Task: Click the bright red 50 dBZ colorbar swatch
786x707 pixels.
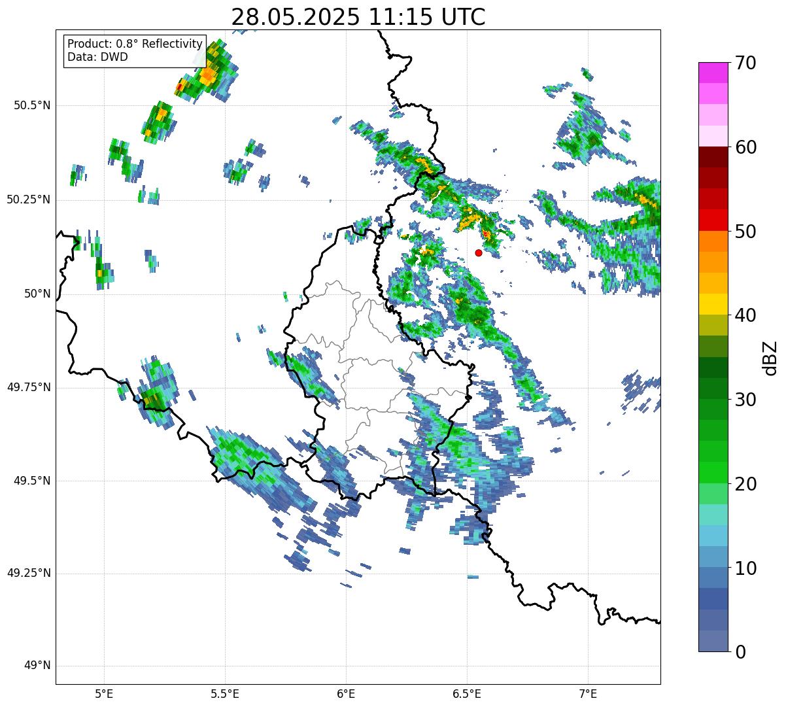Action: click(x=713, y=220)
